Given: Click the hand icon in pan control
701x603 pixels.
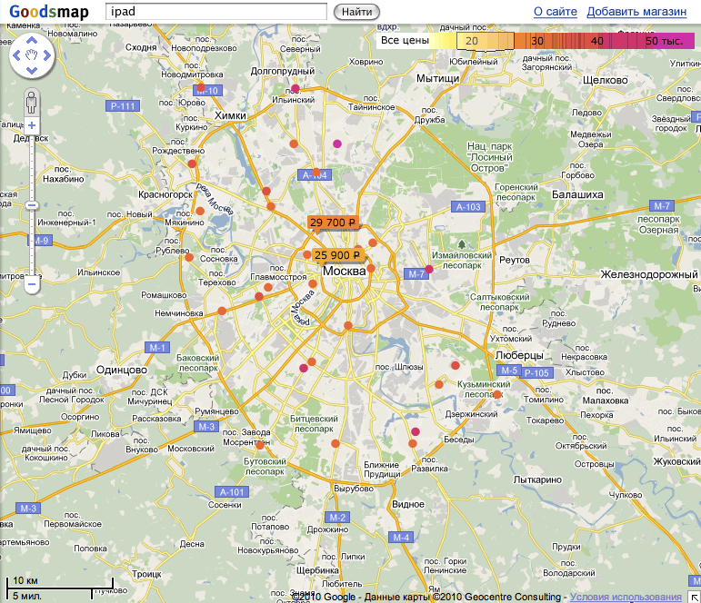Looking at the screenshot, I should pos(32,57).
